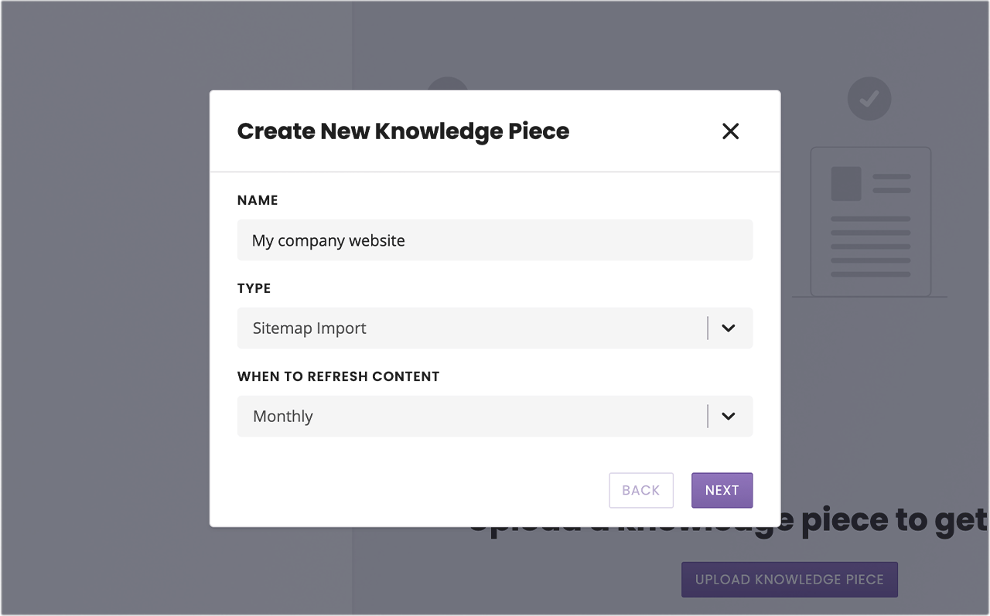
Task: Click the partially hidden circle icon above dialog
Action: (448, 83)
